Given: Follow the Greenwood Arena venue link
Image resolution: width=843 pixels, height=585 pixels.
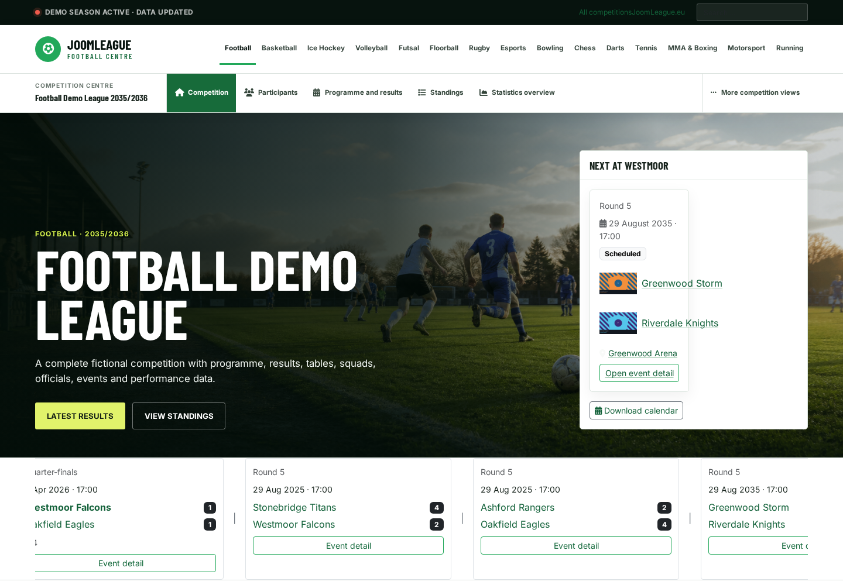Looking at the screenshot, I should 642,353.
